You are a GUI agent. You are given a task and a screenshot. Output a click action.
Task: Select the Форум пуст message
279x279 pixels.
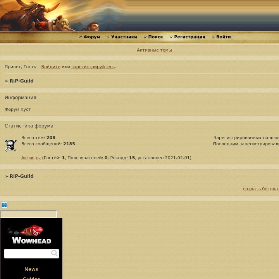pos(17,109)
